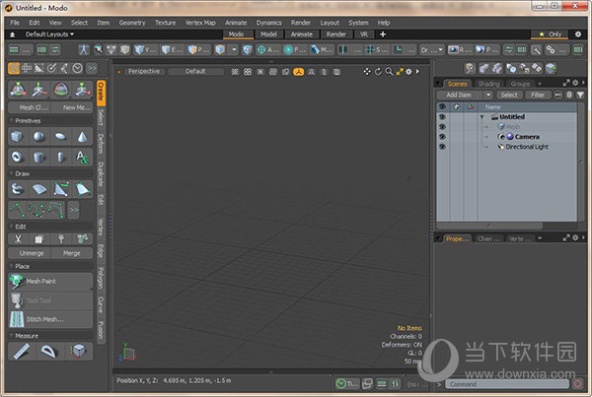The image size is (592, 397).
Task: Open Render button in top toolbar
Action: pos(460,50)
